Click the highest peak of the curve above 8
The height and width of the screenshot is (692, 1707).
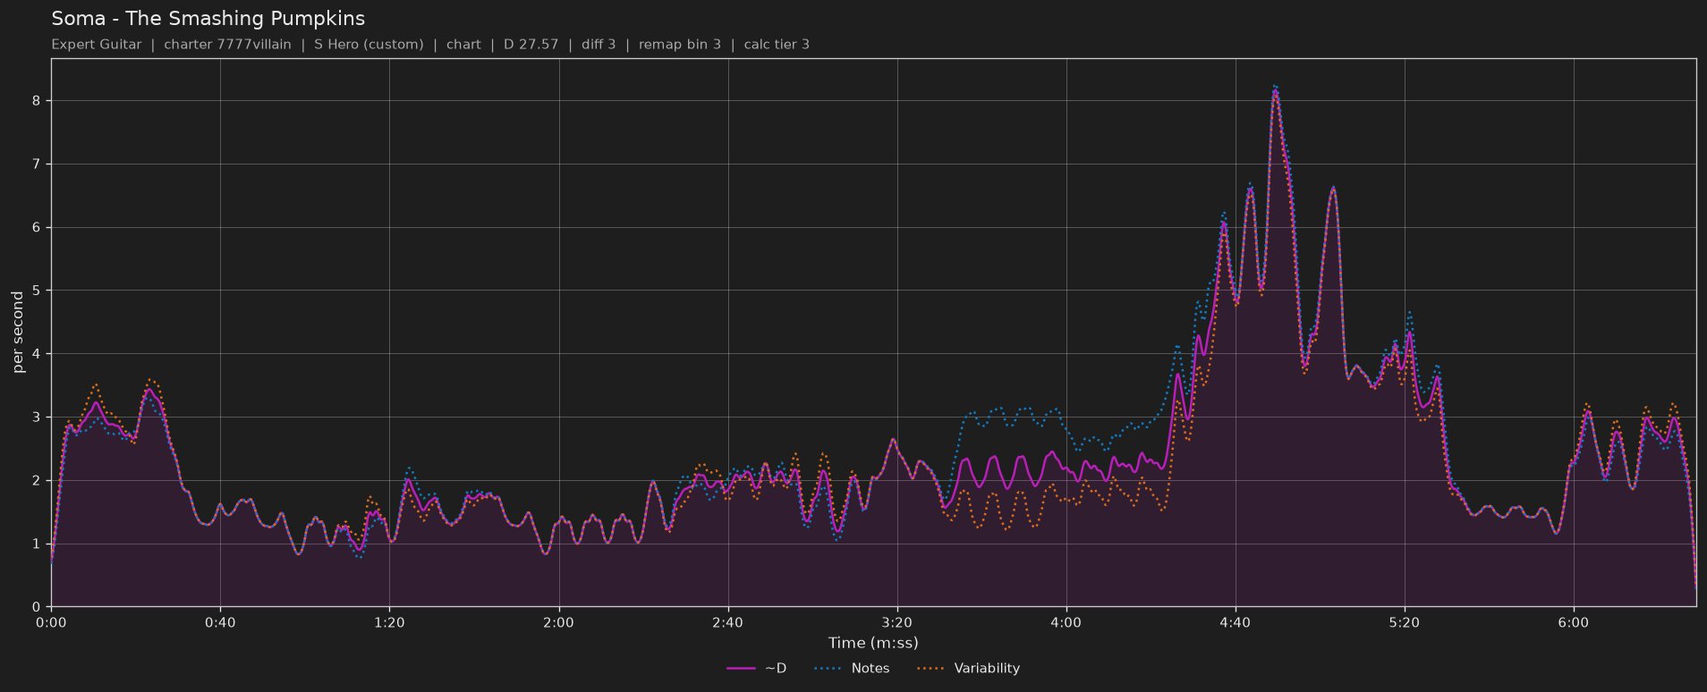1275,89
